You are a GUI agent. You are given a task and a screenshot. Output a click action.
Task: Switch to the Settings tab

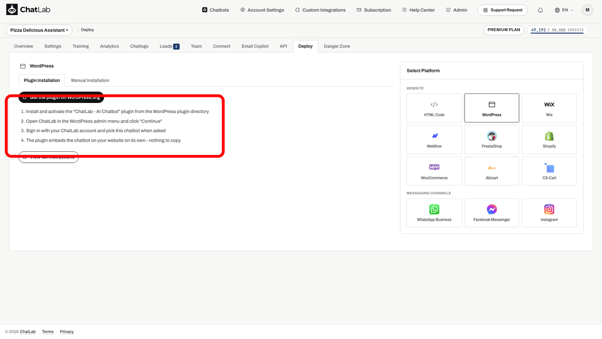[x=53, y=46]
